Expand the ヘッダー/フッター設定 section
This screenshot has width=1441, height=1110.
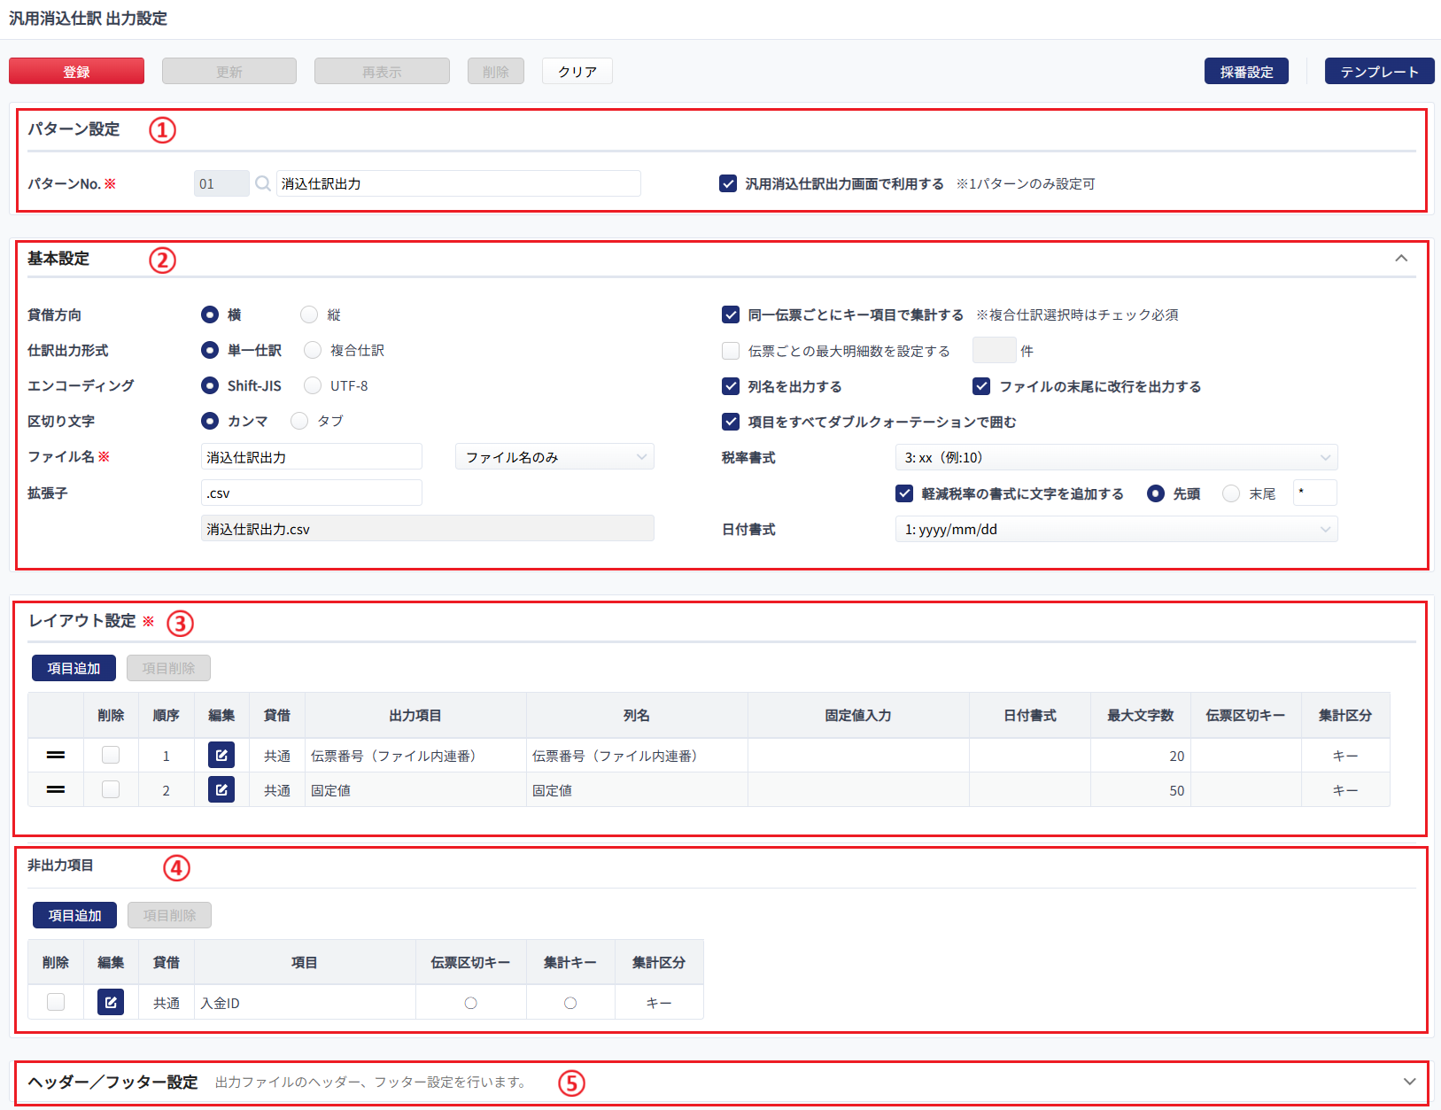point(1409,1082)
